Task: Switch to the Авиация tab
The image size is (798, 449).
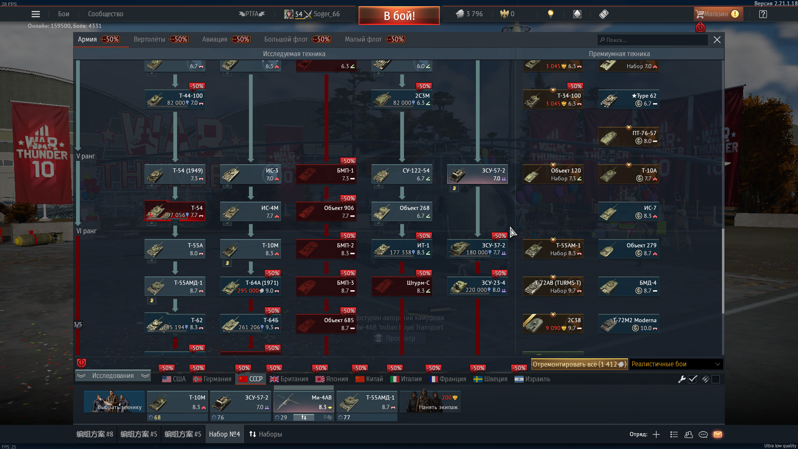Action: coord(215,39)
